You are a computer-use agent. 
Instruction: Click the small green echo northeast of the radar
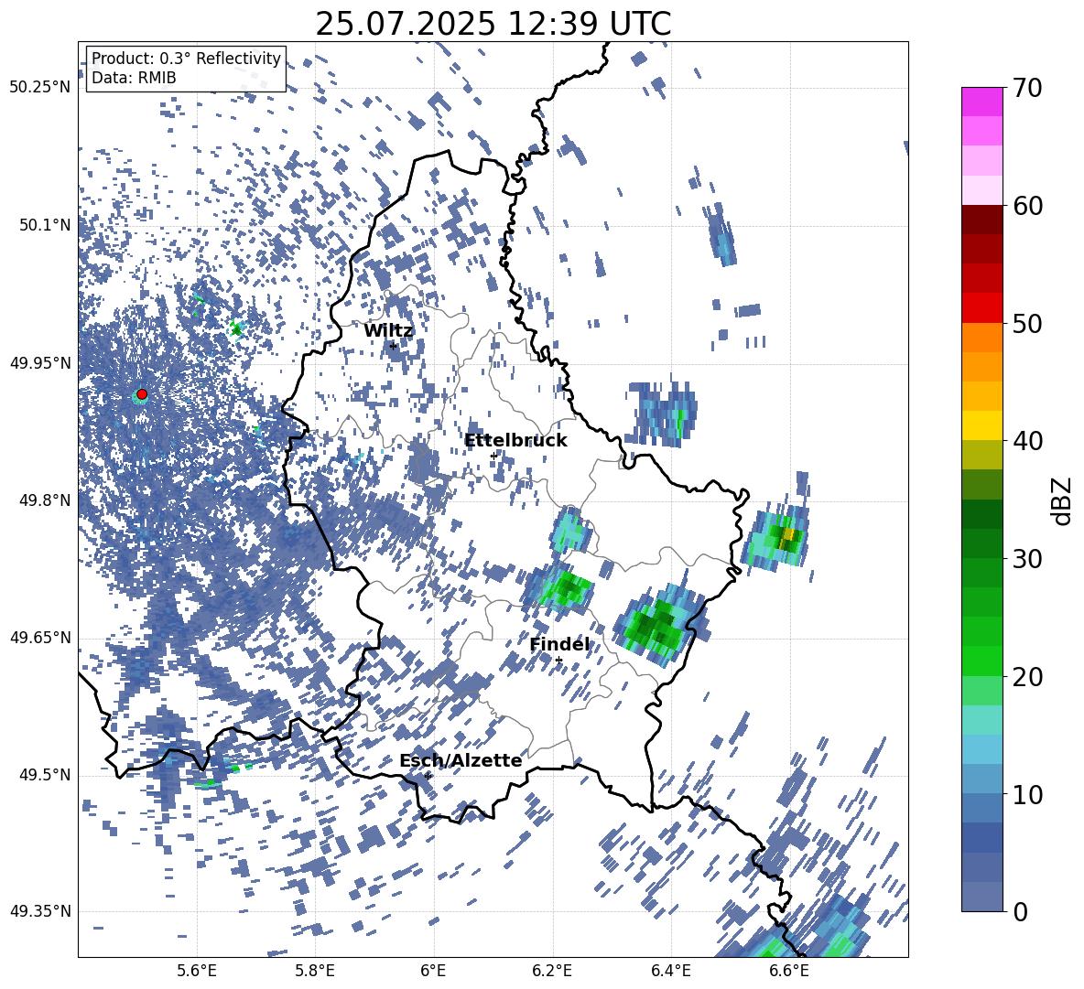point(236,329)
